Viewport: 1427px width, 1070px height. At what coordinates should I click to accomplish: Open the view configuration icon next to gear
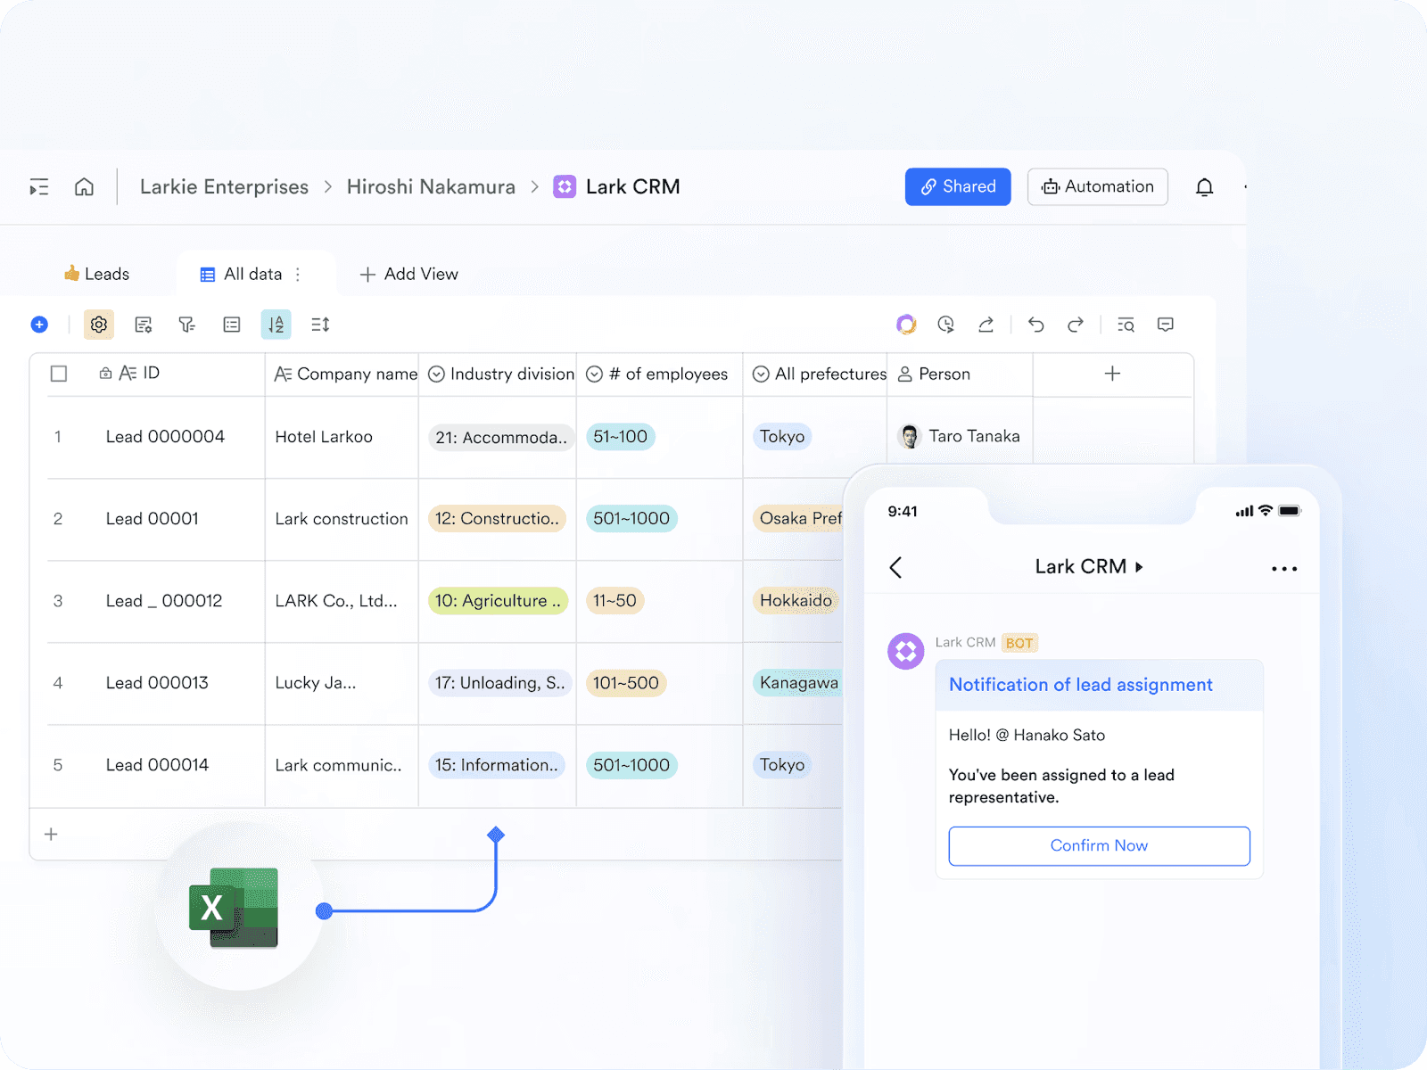pyautogui.click(x=143, y=325)
